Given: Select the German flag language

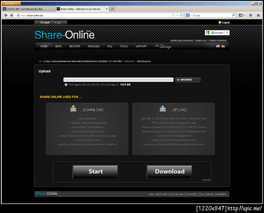Looking at the screenshot, I should [x=223, y=46].
